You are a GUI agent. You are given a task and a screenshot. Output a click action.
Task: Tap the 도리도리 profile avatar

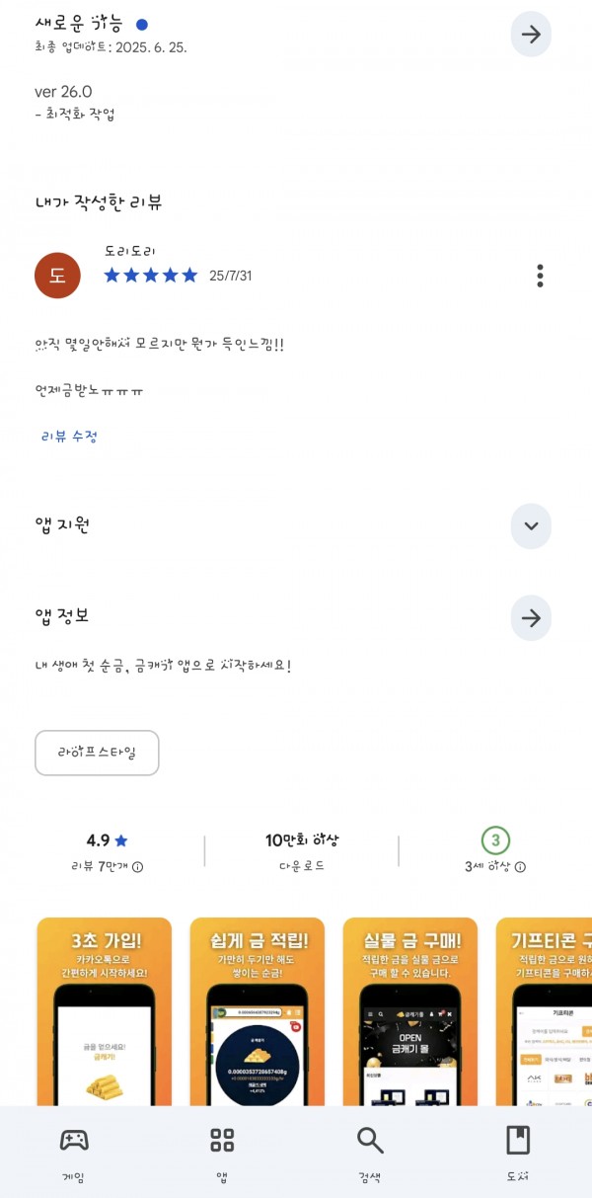coord(57,276)
